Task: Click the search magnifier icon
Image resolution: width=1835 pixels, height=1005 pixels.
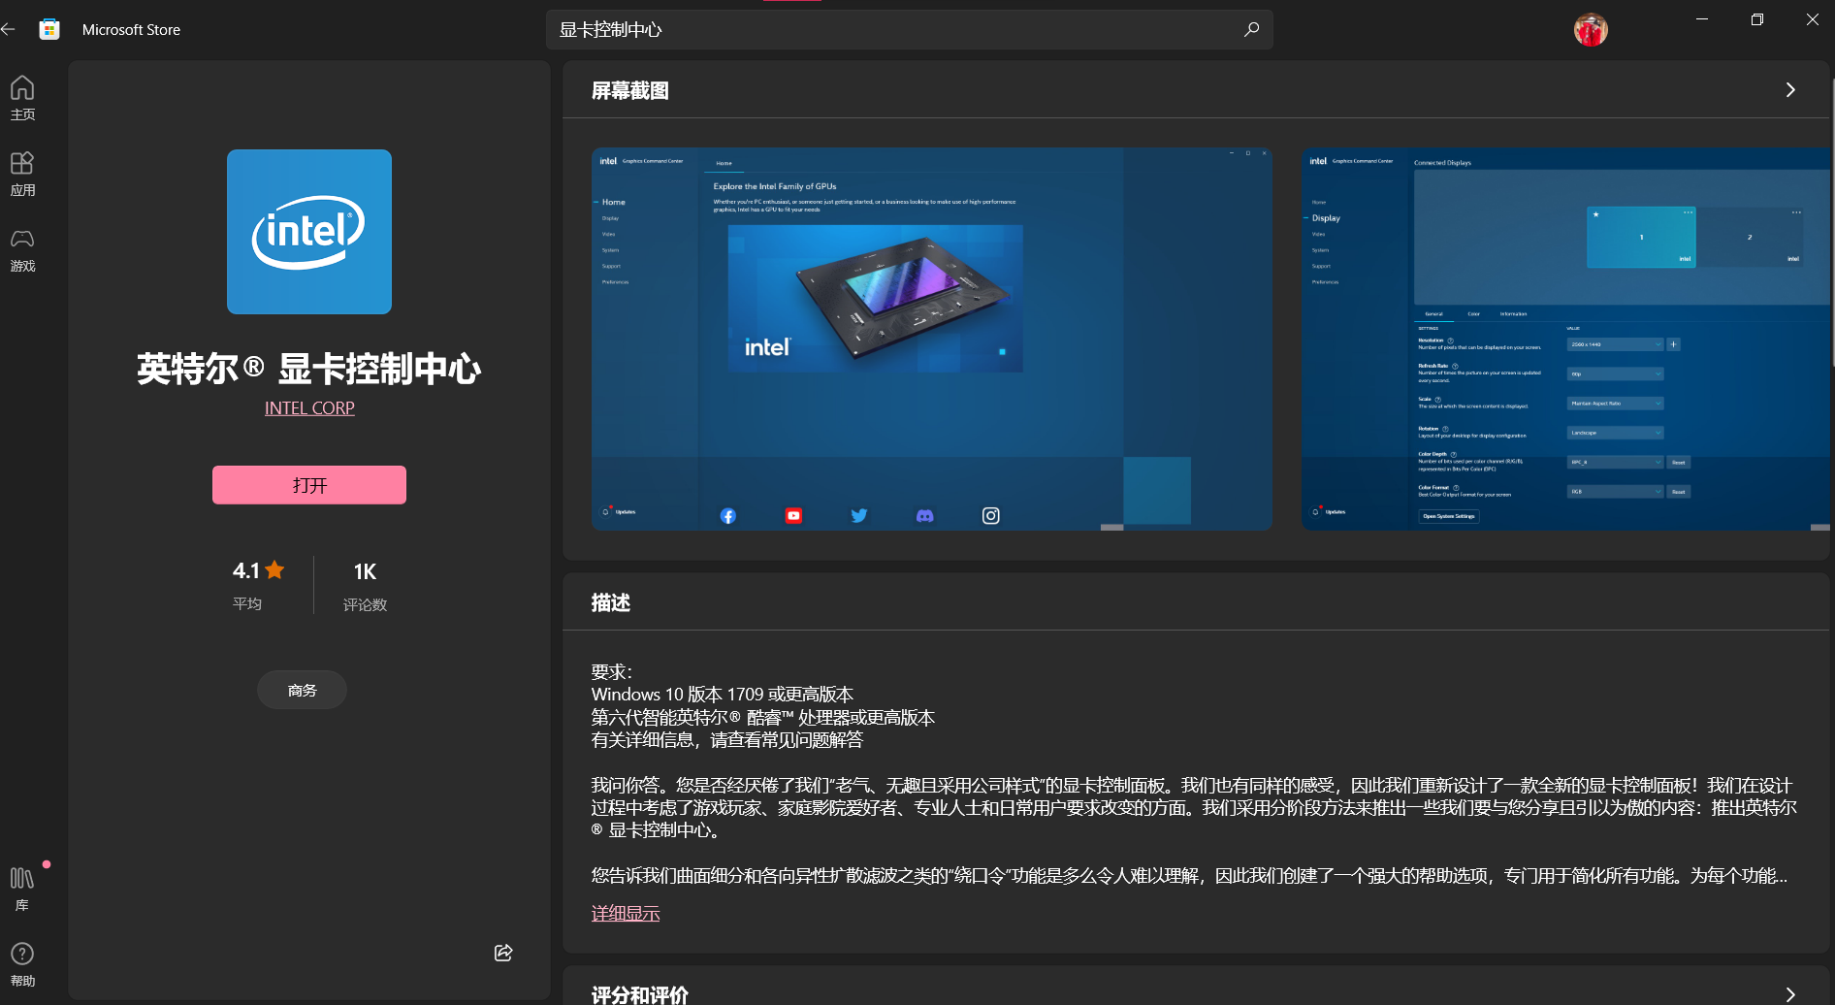Action: click(x=1251, y=29)
